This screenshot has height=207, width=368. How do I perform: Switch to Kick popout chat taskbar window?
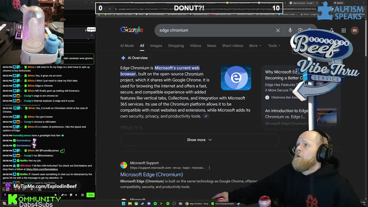(x=223, y=204)
